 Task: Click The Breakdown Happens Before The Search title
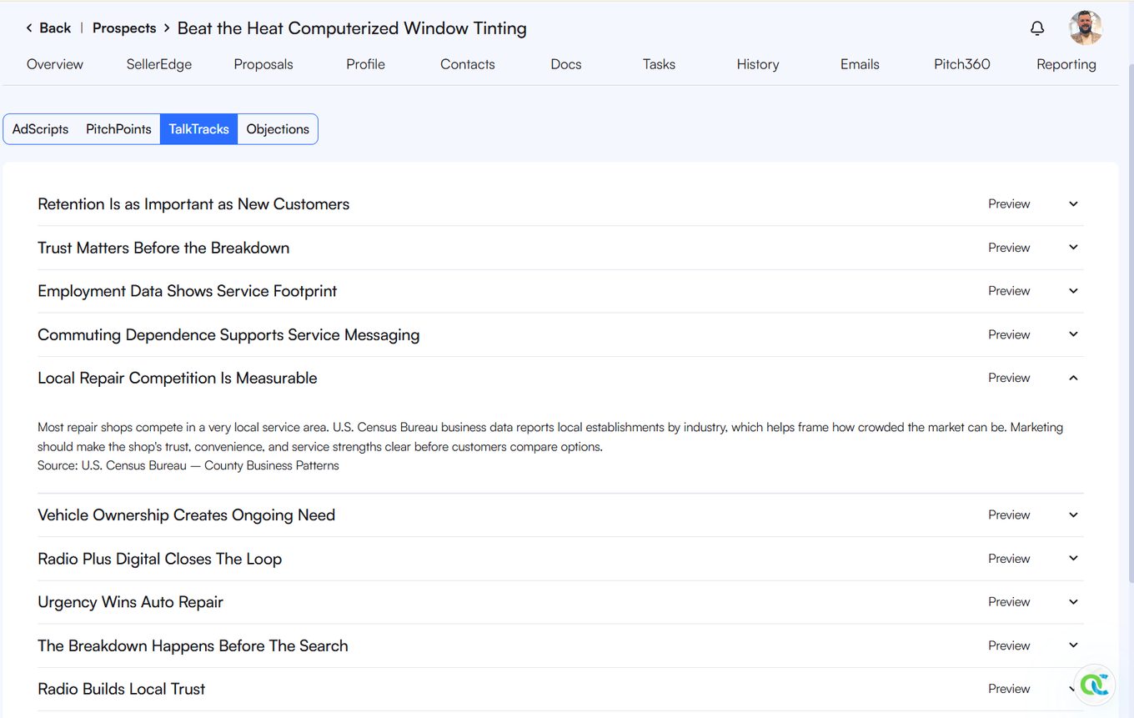pos(193,645)
